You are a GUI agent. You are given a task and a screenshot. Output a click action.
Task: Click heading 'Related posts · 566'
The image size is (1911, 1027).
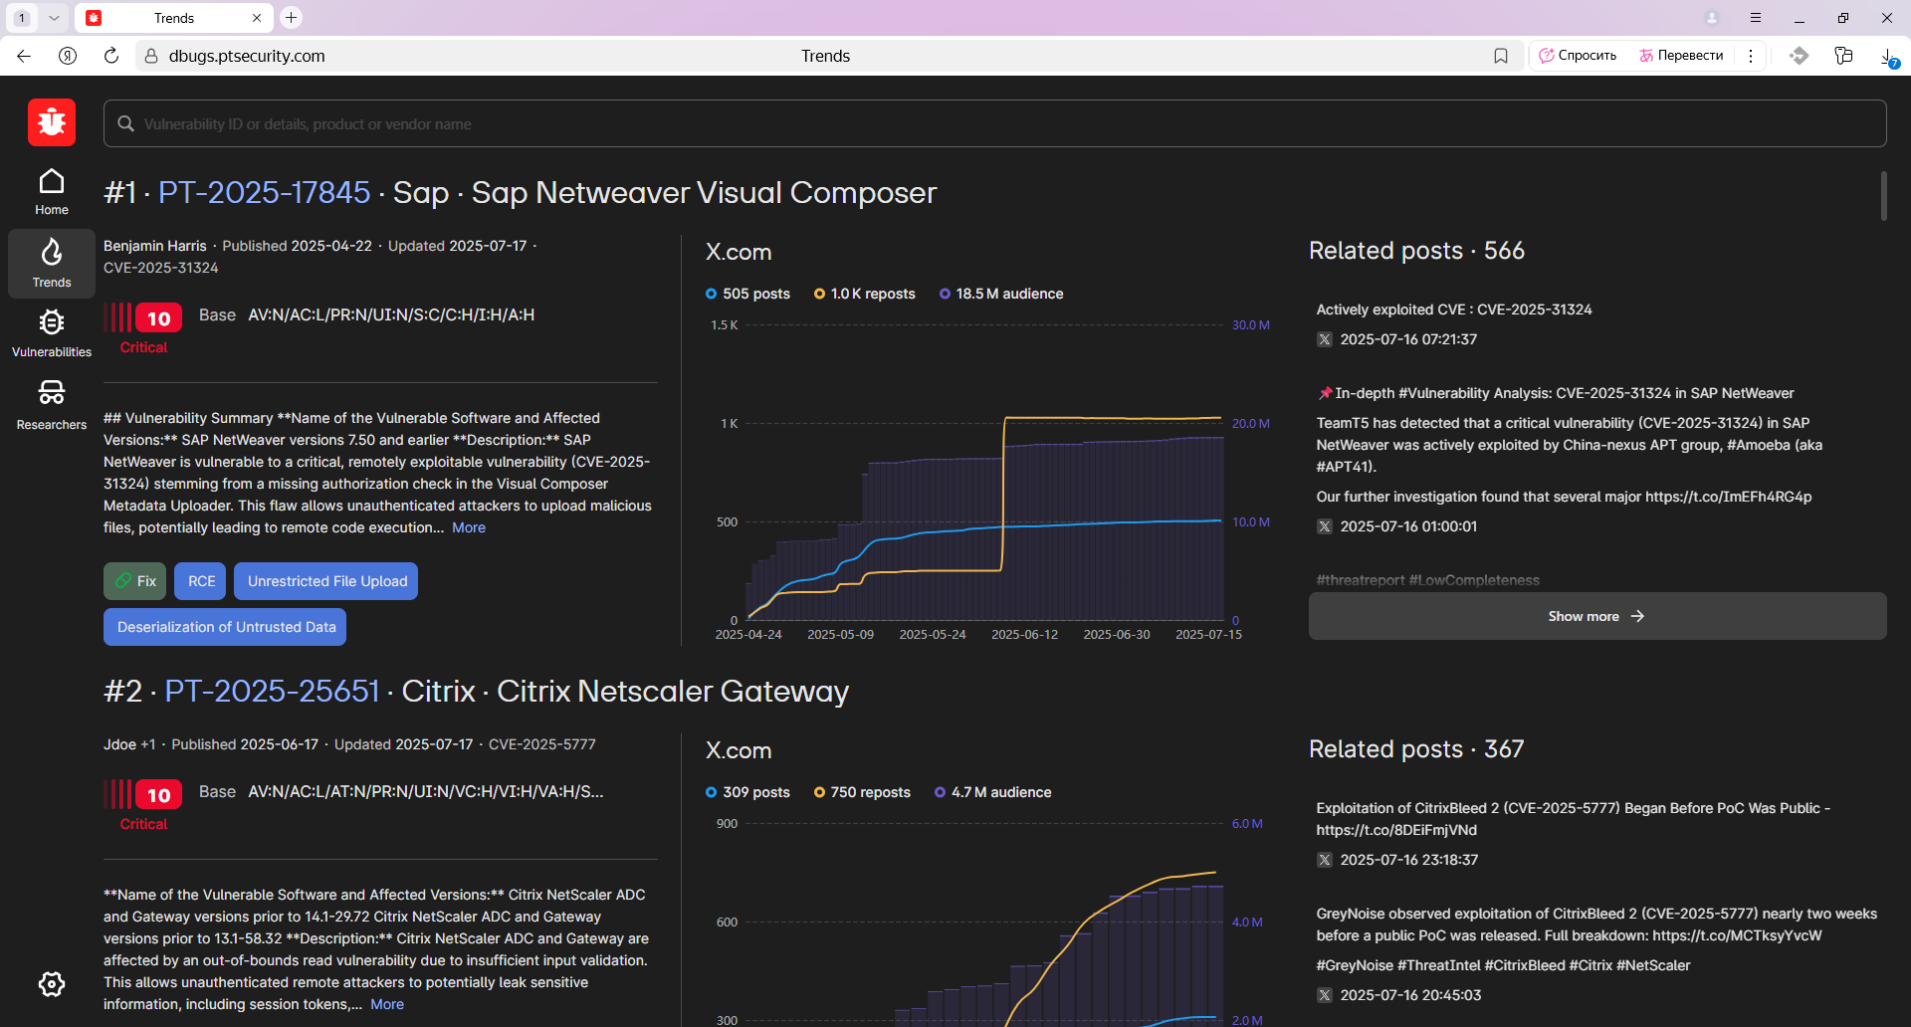coord(1416,251)
